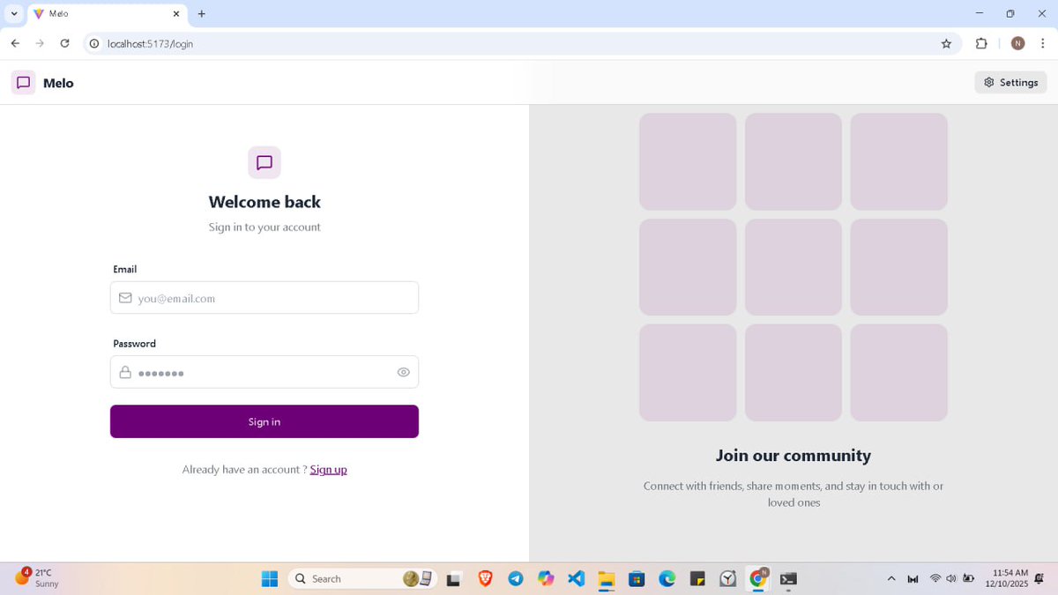The image size is (1058, 595).
Task: Click the "Sign in to your account" text
Action: pos(264,227)
